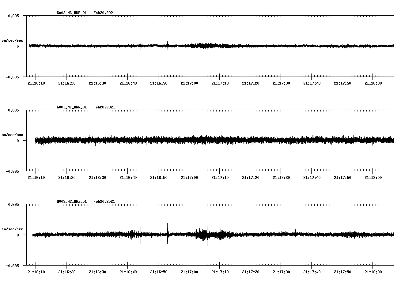This screenshot has width=416, height=283.
Task: Click the cm/sec/sec axis label on top panel
Action: [x=13, y=40]
